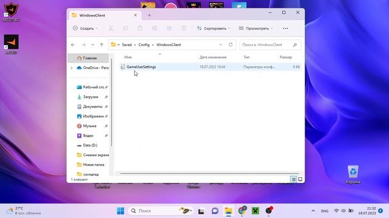The height and width of the screenshot is (218, 389).
Task: Open Видео in the sidebar
Action: click(x=92, y=136)
